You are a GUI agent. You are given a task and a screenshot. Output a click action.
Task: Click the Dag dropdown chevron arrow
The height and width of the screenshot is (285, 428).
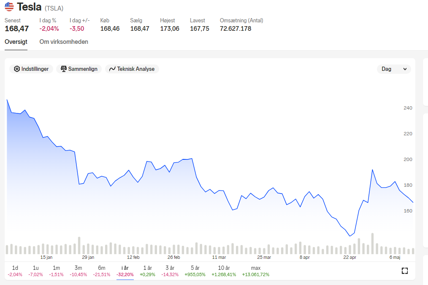405,69
